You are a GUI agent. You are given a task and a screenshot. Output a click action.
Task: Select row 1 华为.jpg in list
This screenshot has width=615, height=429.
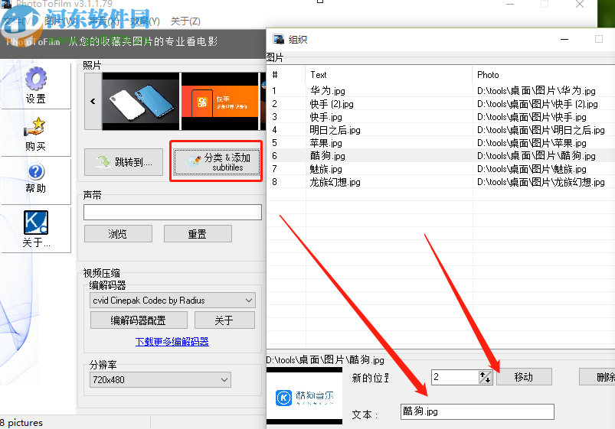pos(440,91)
